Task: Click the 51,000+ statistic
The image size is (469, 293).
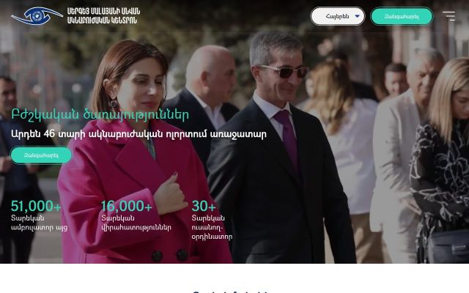Action: pyautogui.click(x=36, y=206)
